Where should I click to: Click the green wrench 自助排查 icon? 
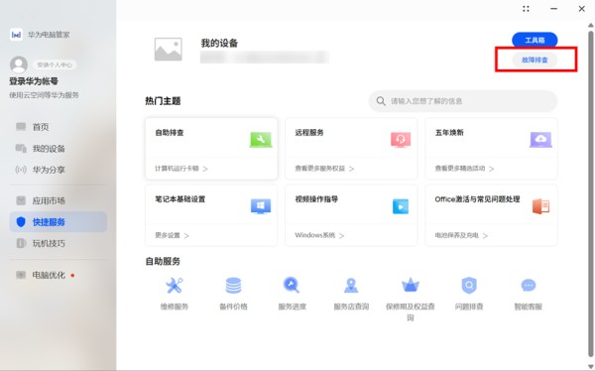pos(261,139)
